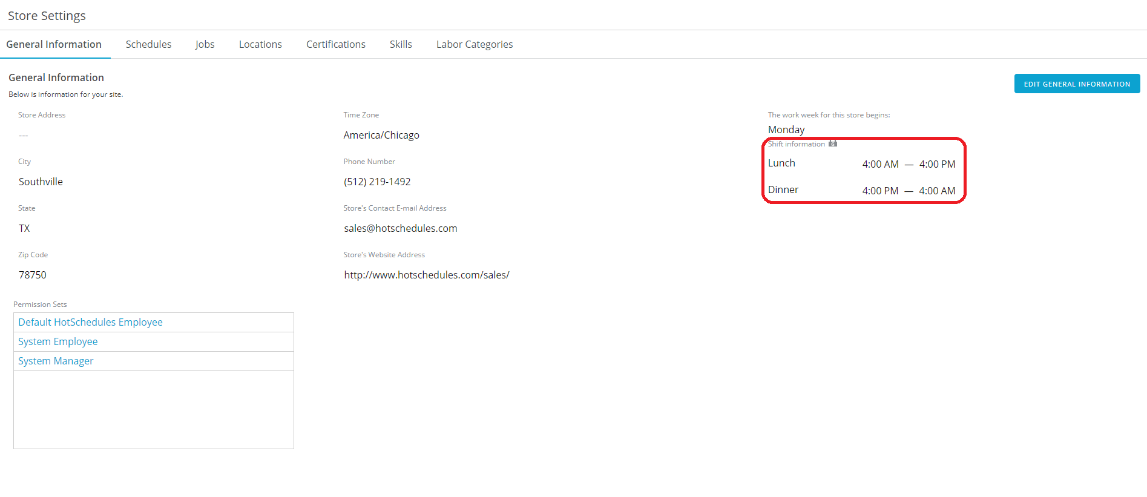Screen dimensions: 1147x497
Task: Open the System Manager permission set
Action: (x=56, y=361)
